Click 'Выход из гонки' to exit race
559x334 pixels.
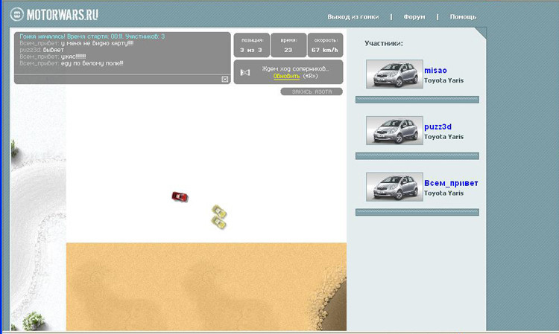(x=353, y=16)
